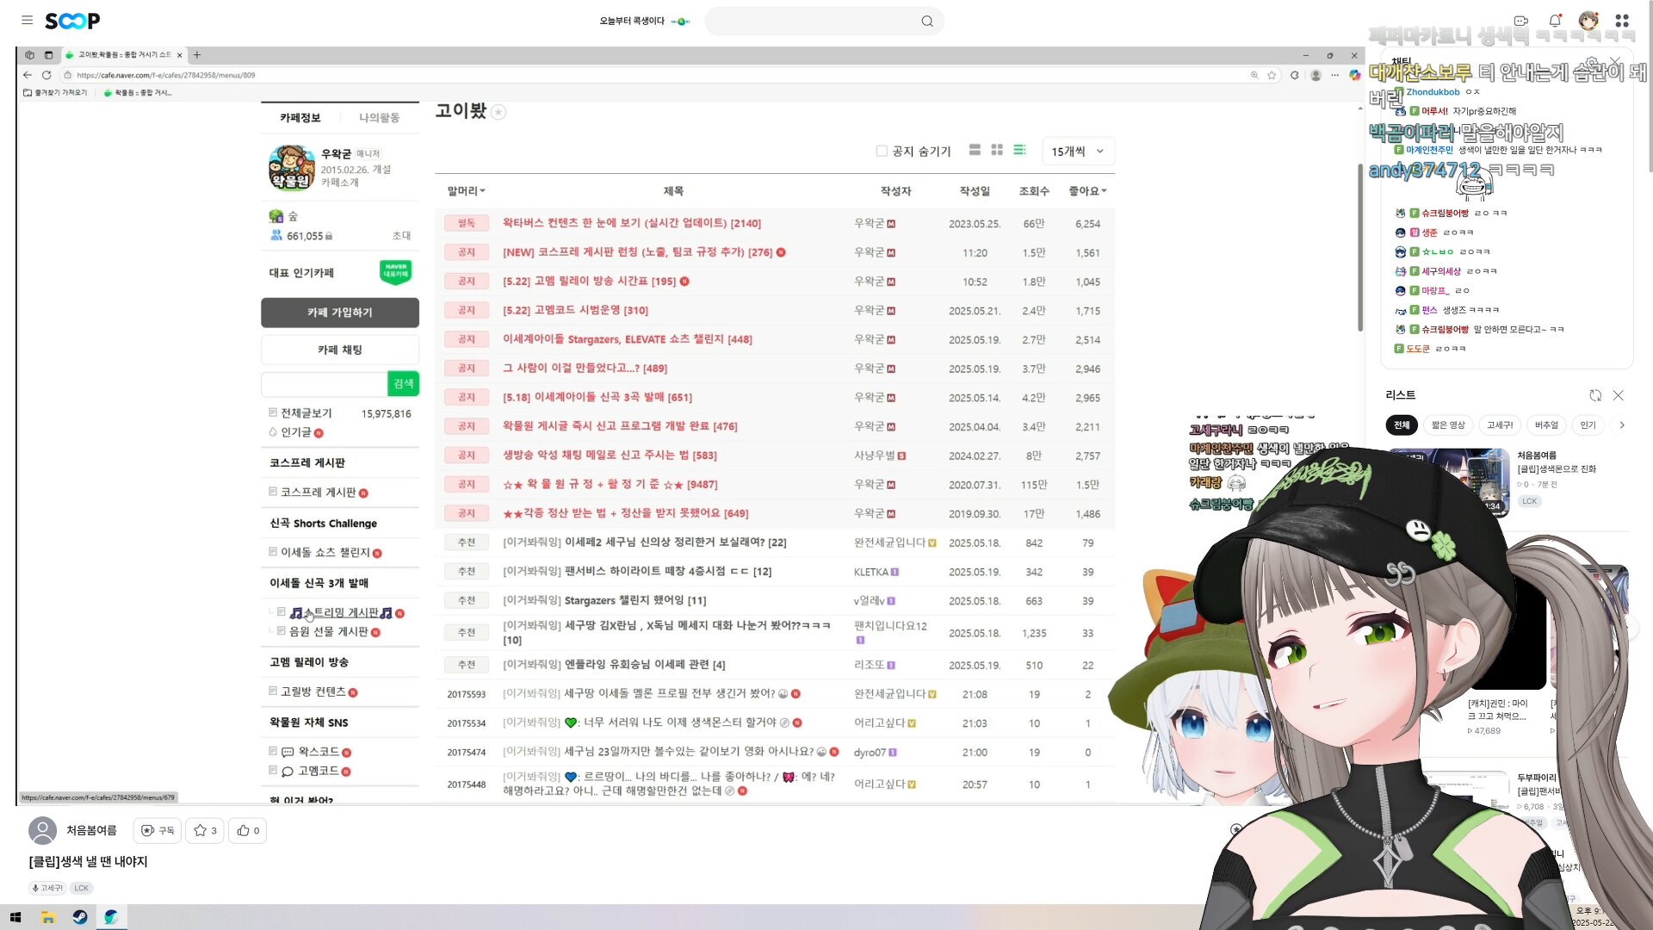
Task: Click the cafe search input field
Action: coord(324,384)
